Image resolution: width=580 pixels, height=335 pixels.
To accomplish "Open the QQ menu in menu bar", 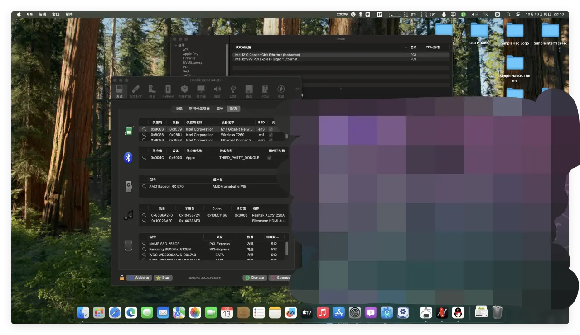I will 30,14.
